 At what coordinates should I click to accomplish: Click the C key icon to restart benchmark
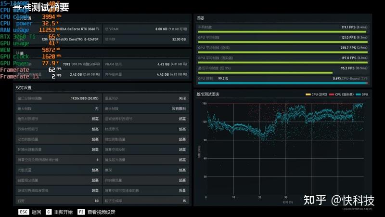(x=49, y=212)
